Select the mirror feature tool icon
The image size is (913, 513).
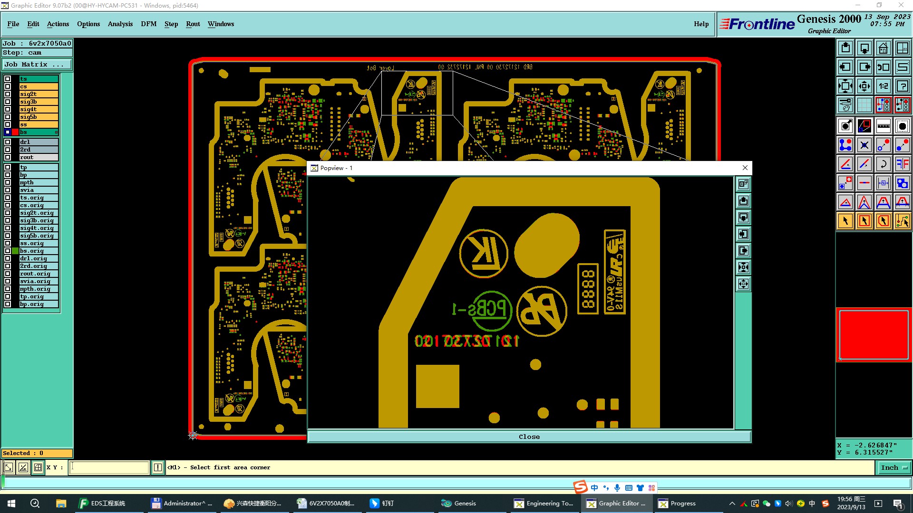tap(902, 164)
